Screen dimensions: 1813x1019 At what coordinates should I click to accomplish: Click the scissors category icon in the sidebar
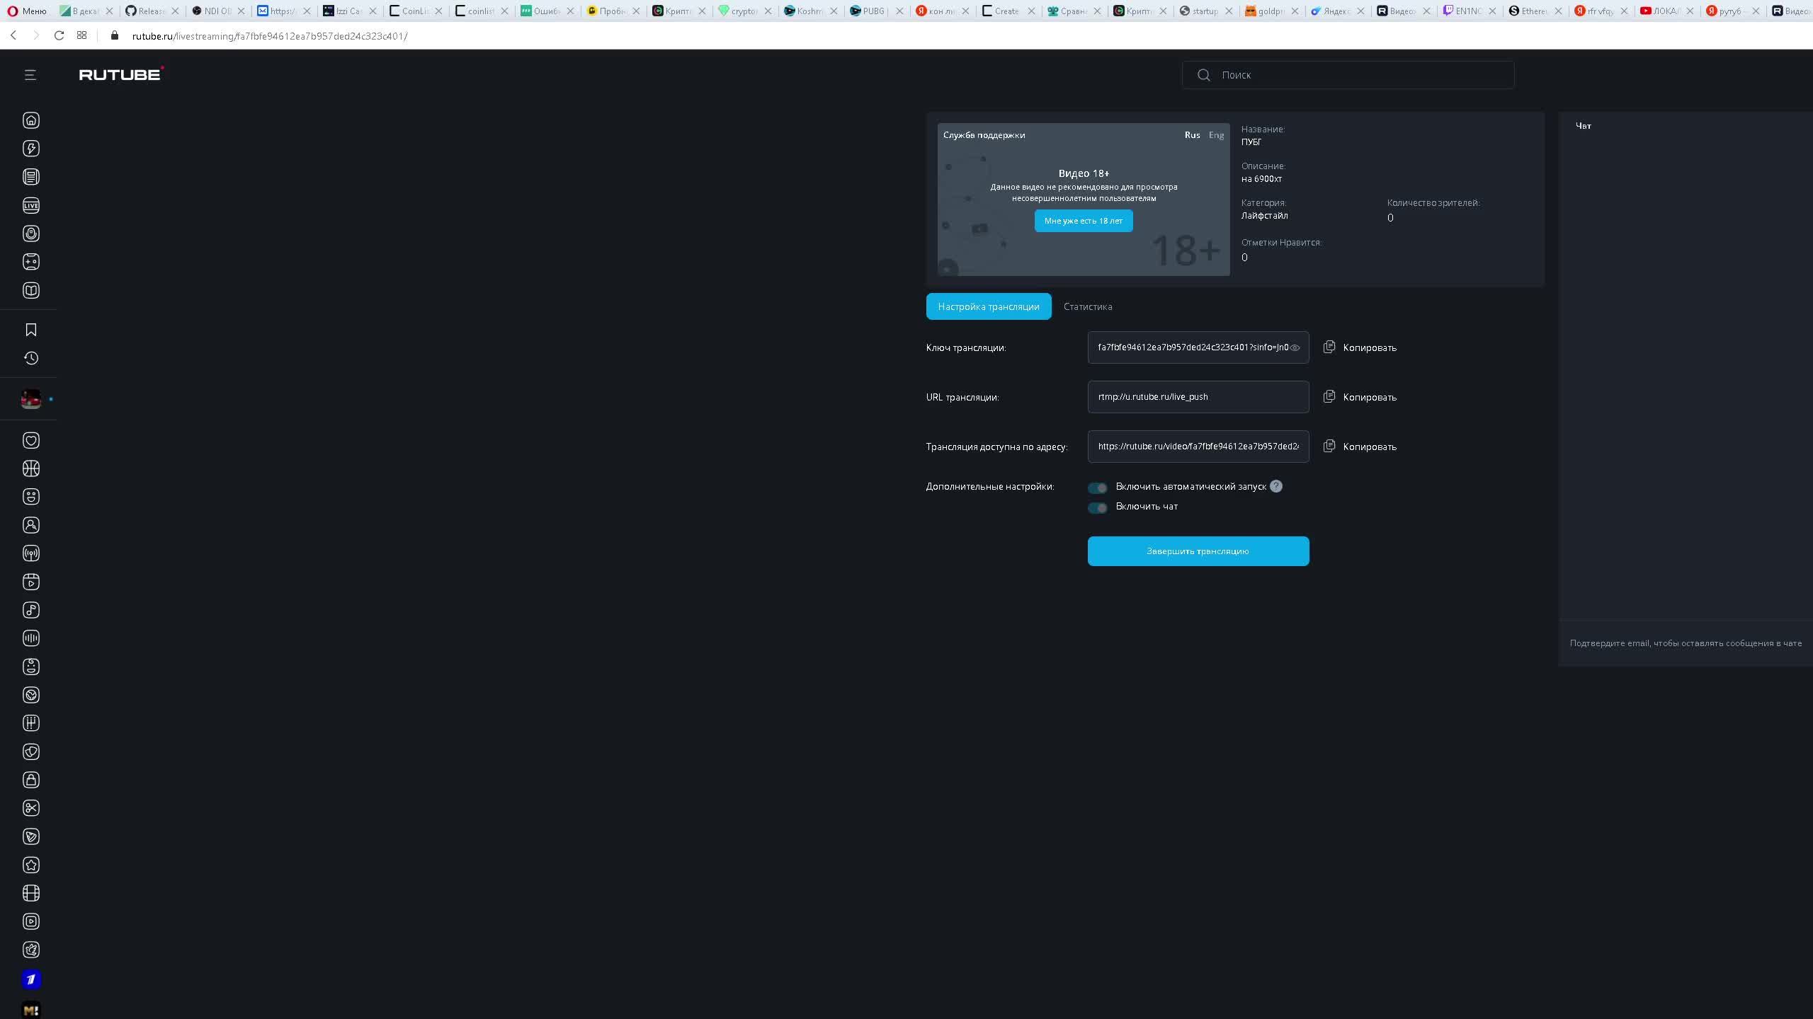[31, 808]
